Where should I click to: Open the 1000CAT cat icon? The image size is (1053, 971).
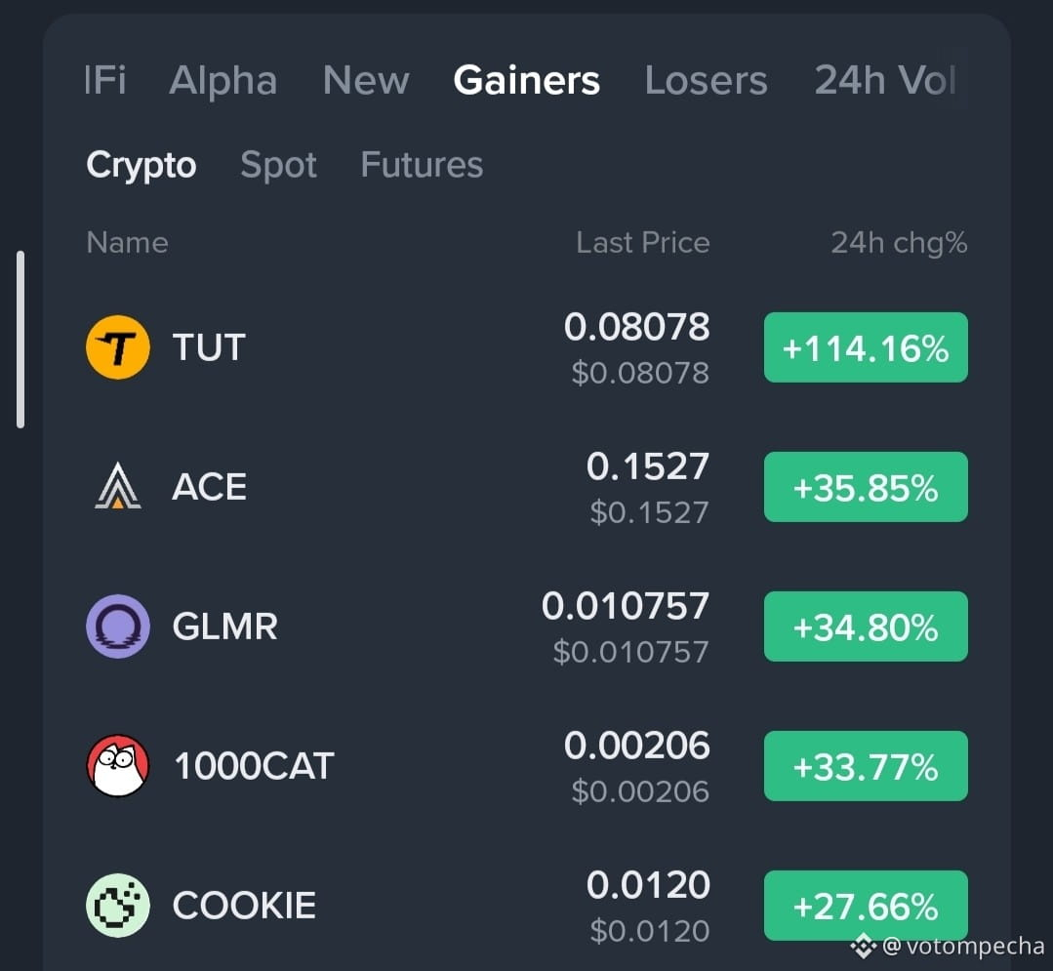[117, 765]
